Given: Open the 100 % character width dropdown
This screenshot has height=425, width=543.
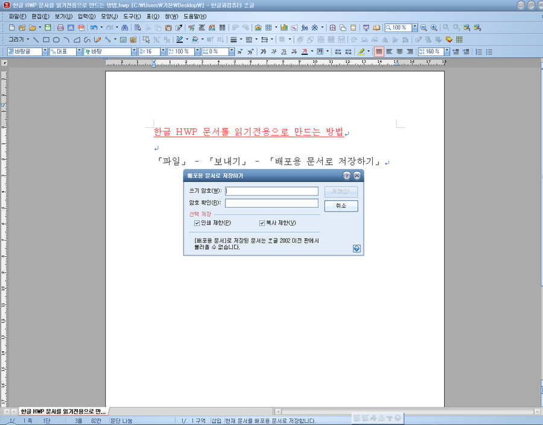Looking at the screenshot, I should point(197,52).
